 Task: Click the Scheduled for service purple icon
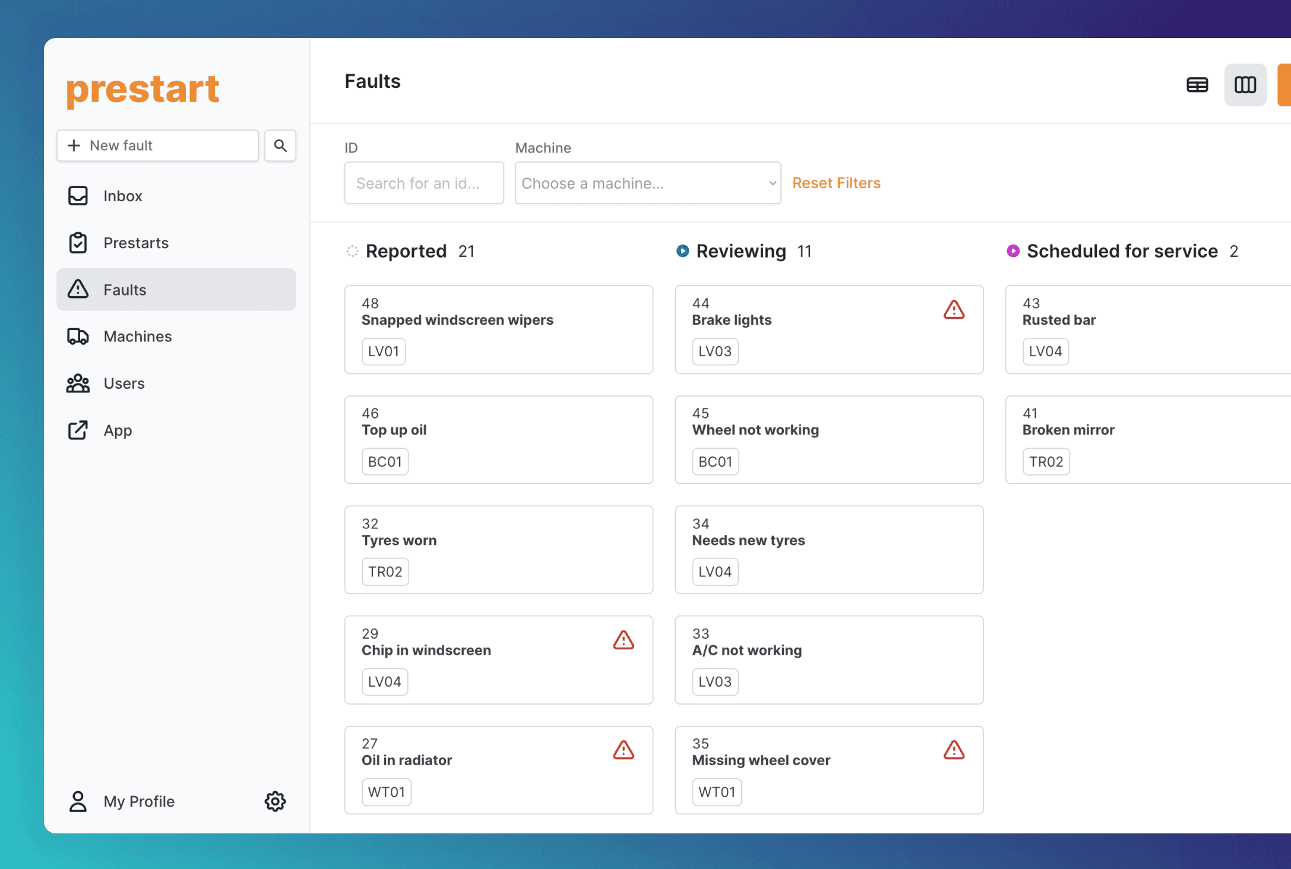coord(1013,251)
